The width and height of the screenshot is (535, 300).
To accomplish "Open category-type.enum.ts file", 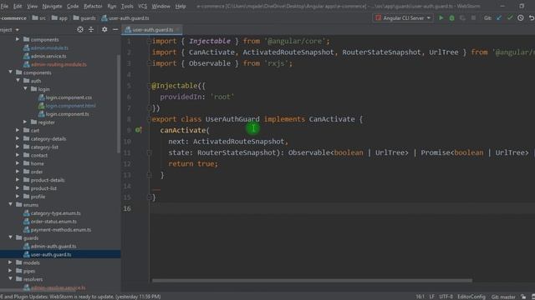I will click(56, 213).
